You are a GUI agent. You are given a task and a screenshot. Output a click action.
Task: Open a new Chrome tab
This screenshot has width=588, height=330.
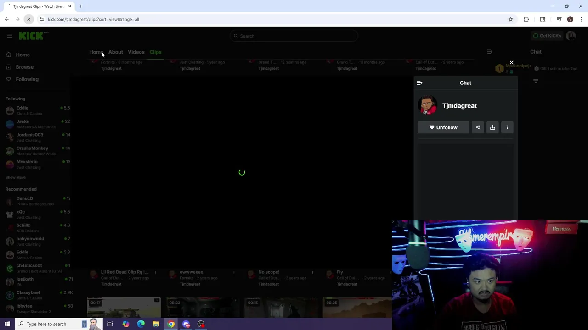[80, 6]
